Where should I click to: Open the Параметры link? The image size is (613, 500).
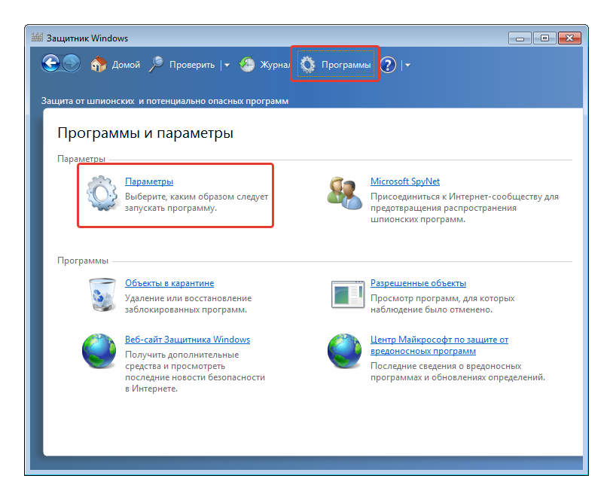pos(149,181)
